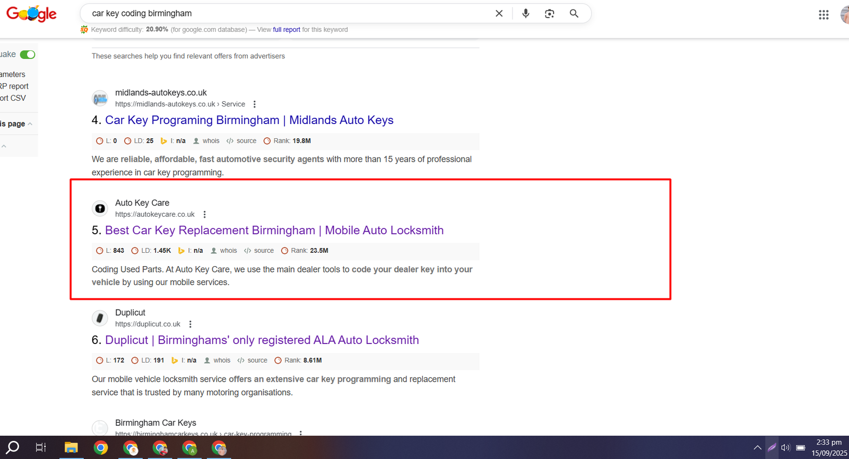
Task: Show hidden system tray icons
Action: [757, 448]
